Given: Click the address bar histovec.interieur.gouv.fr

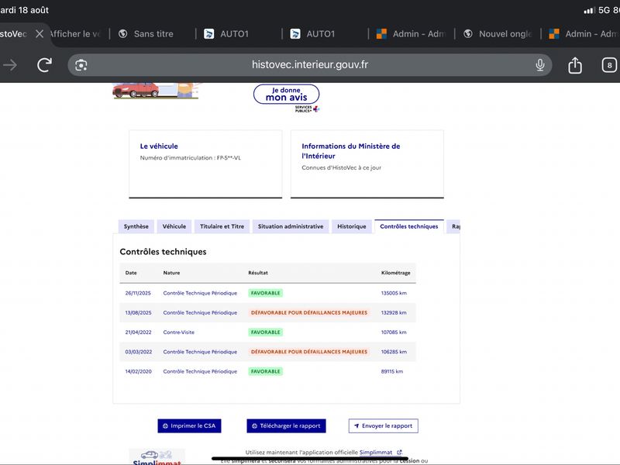Looking at the screenshot, I should tap(310, 65).
